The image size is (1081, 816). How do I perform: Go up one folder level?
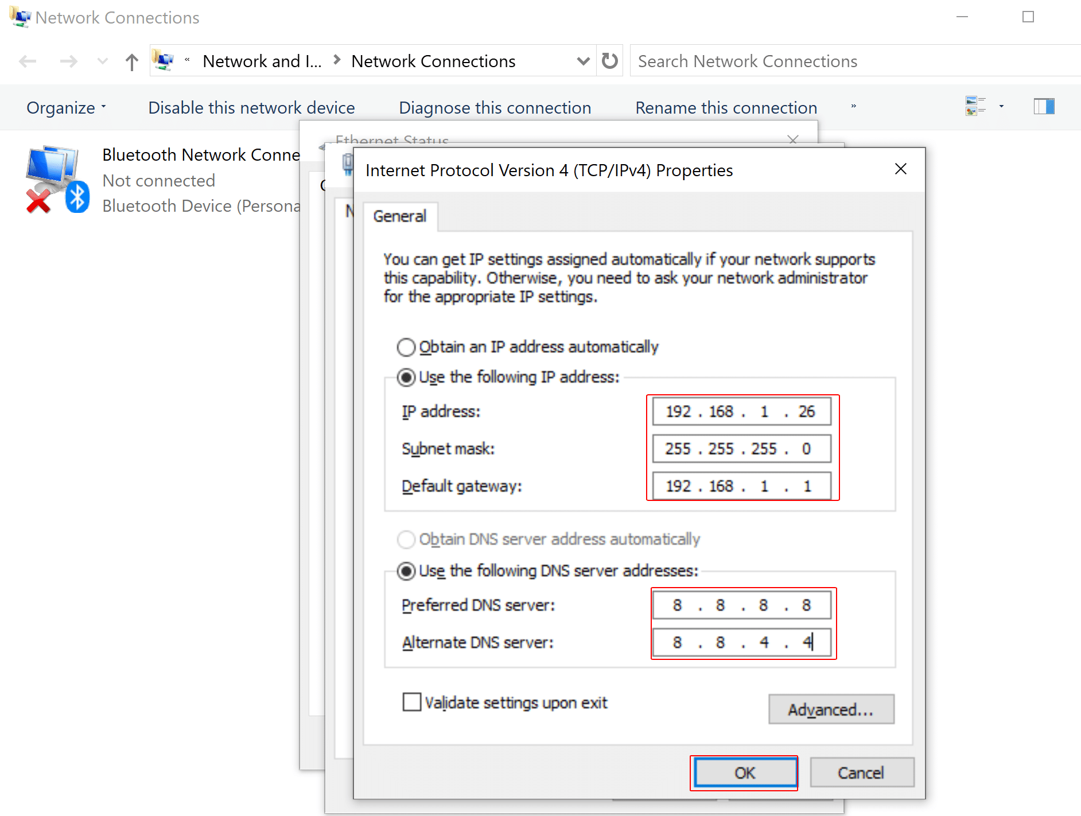coord(132,61)
